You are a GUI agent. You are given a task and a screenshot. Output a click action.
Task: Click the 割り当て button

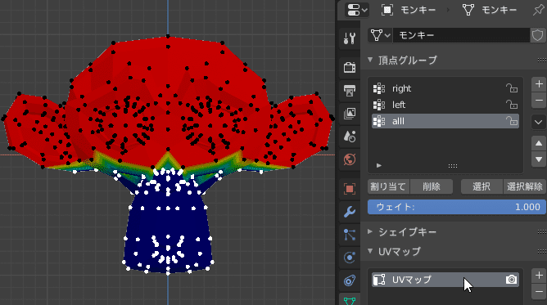pos(388,186)
